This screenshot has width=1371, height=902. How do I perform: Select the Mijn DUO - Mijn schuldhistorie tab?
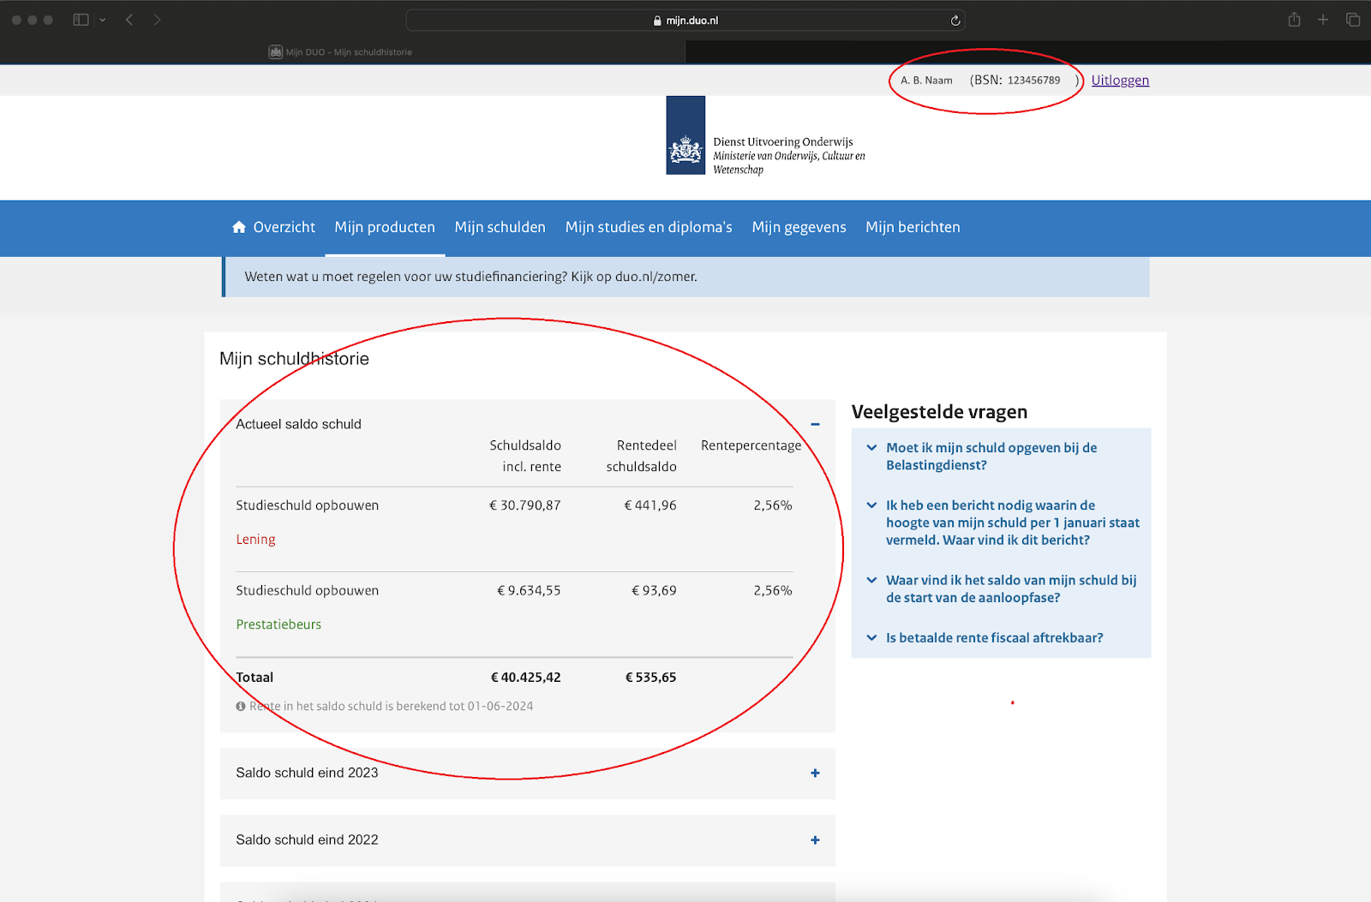click(343, 52)
